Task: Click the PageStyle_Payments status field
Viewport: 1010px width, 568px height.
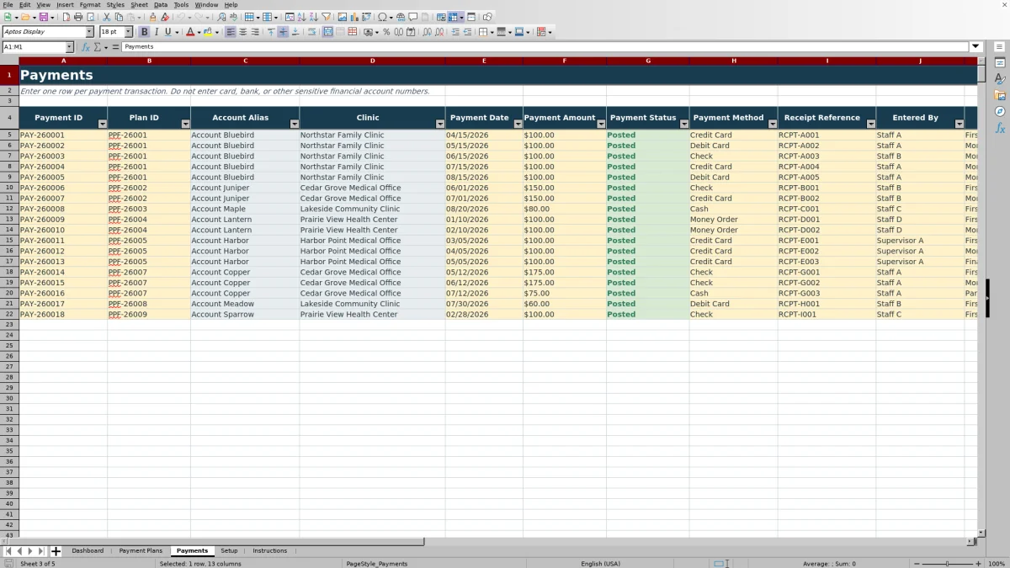Action: 377,564
